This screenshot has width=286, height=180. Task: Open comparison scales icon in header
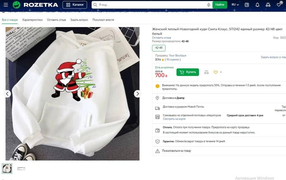point(268,5)
